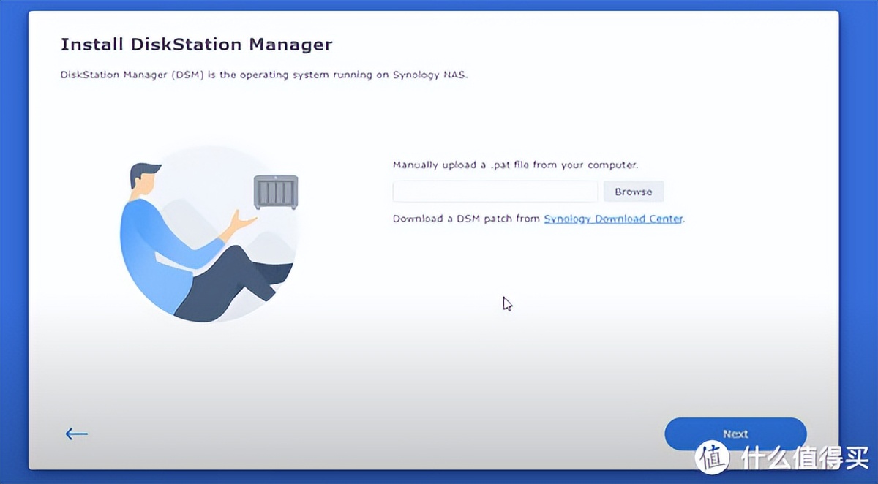
Task: Click the 'Download a DSM patch from' text
Action: (x=467, y=219)
